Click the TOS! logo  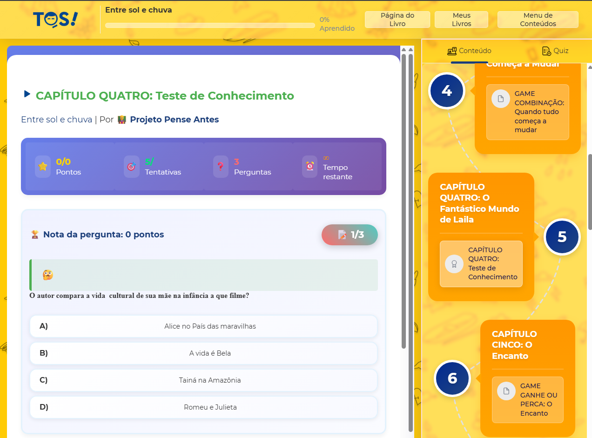click(x=55, y=20)
